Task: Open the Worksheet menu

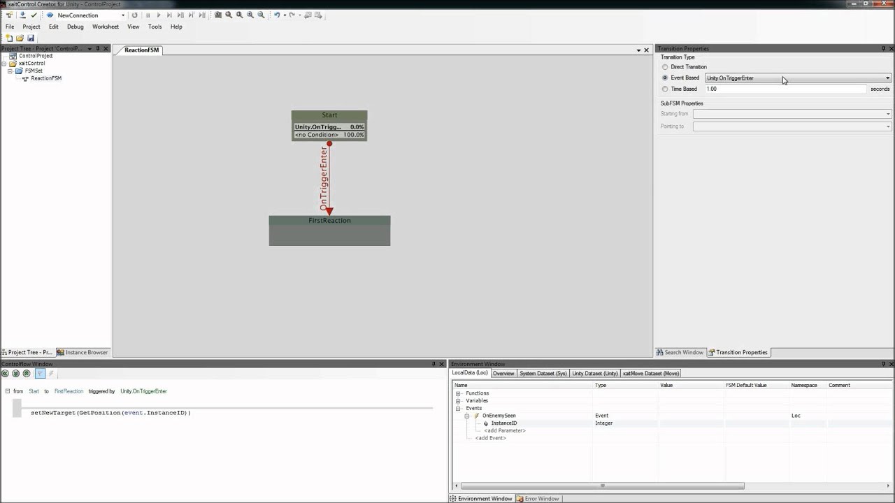Action: coord(105,27)
